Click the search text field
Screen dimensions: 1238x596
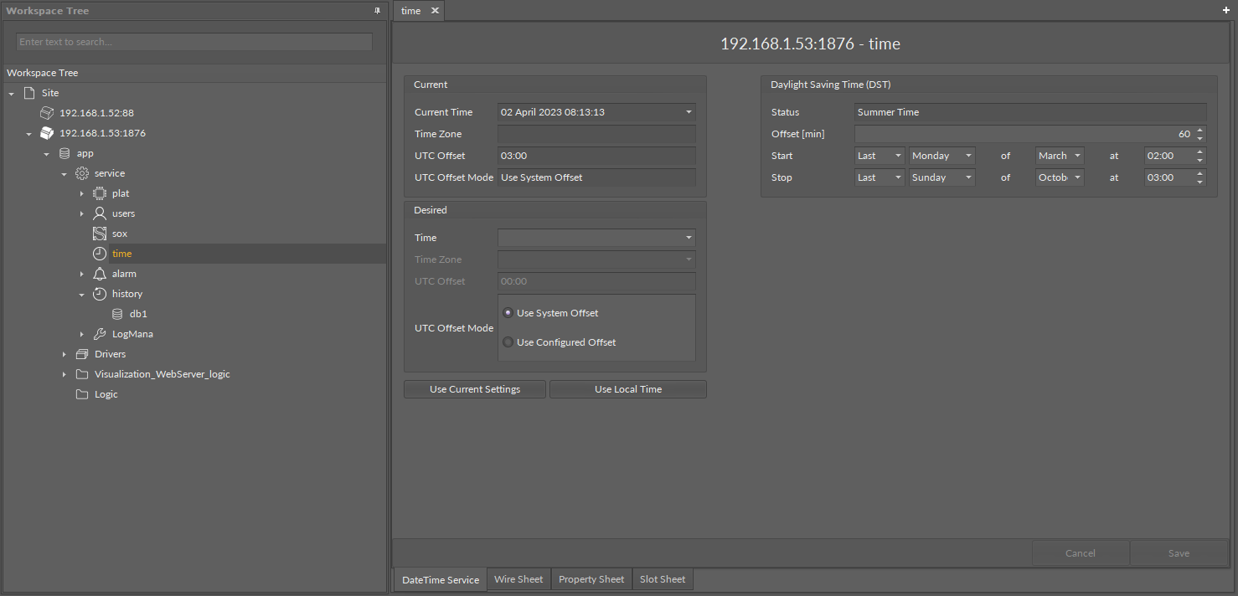(193, 41)
